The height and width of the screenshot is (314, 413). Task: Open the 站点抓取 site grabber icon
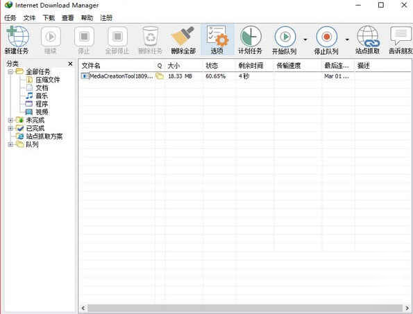tap(368, 36)
